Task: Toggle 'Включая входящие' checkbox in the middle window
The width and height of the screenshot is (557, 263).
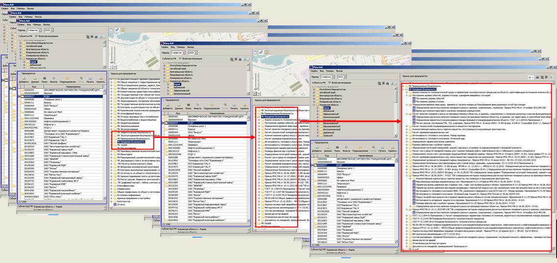Action: (x=181, y=59)
